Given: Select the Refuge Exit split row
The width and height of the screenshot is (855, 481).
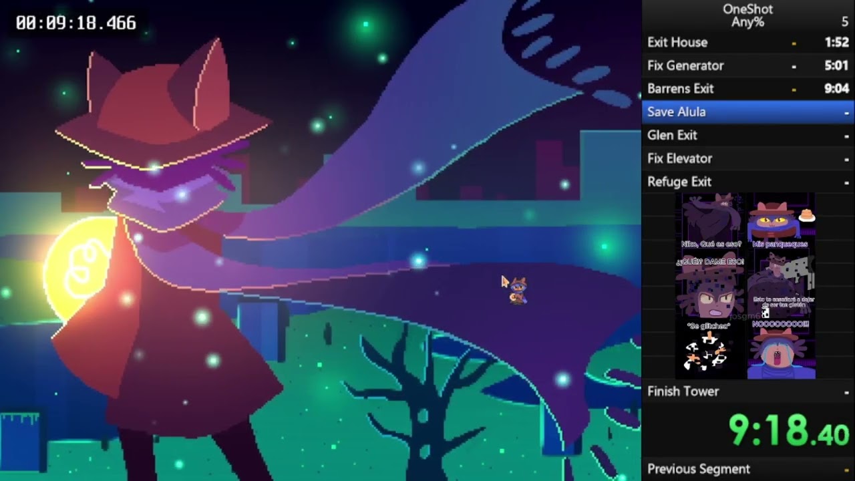Looking at the screenshot, I should tap(748, 182).
